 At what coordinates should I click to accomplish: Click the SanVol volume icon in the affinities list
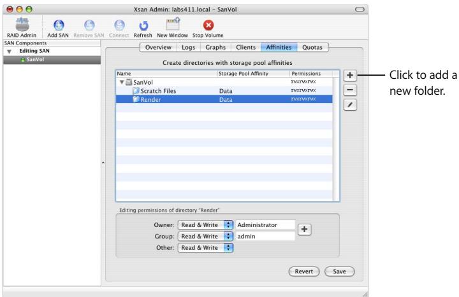coord(129,82)
